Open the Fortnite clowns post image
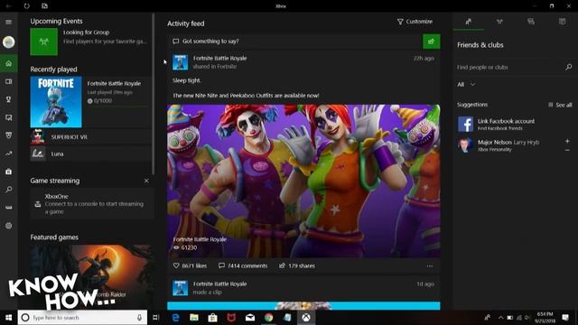 tap(303, 181)
